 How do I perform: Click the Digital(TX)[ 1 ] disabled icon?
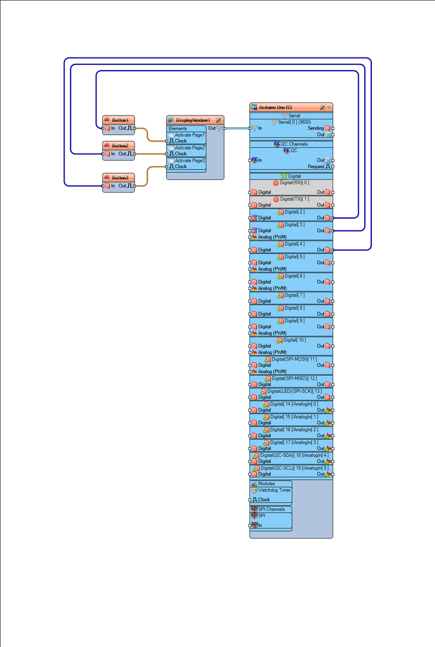click(x=277, y=199)
